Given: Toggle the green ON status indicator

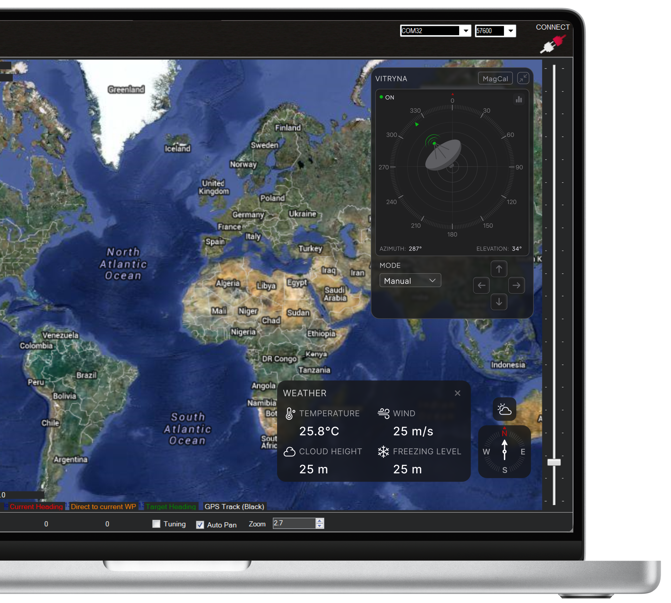Looking at the screenshot, I should click(381, 97).
